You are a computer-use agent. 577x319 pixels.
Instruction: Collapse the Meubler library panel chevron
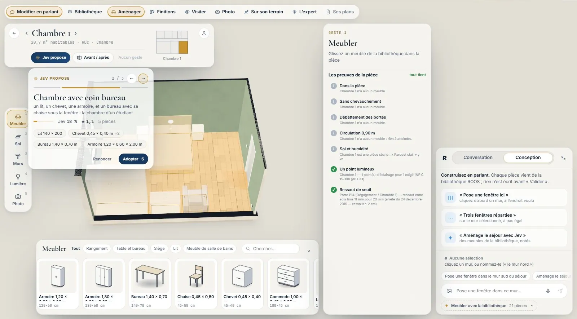309,251
